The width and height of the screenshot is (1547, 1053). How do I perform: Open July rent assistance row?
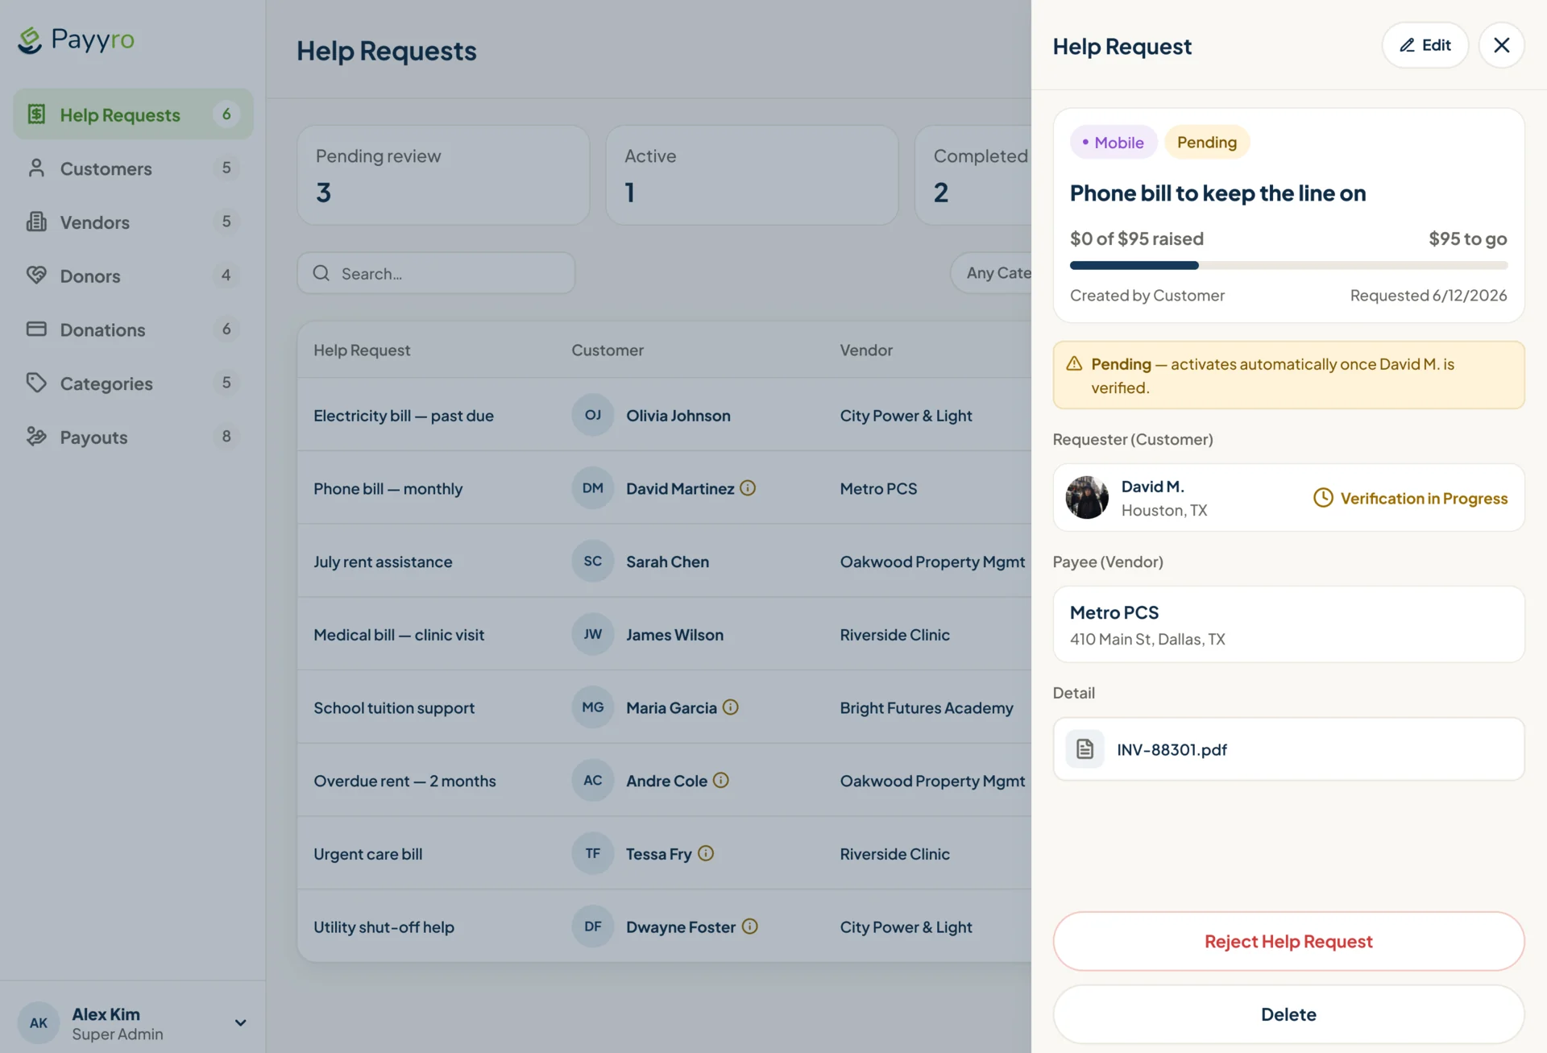664,562
